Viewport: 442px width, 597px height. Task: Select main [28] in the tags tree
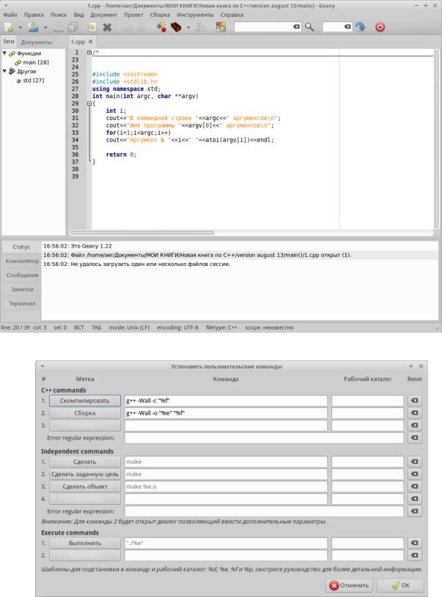(32, 62)
